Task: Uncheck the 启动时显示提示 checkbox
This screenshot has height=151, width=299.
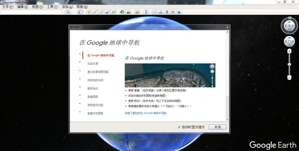Action: click(179, 127)
